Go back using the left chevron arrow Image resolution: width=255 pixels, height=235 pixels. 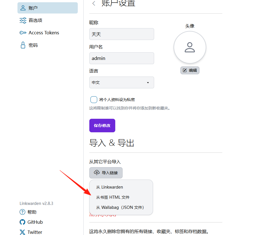tap(94, 3)
